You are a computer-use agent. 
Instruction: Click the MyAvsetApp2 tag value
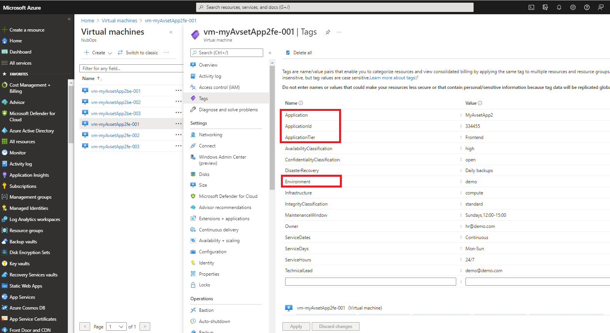[x=479, y=115]
